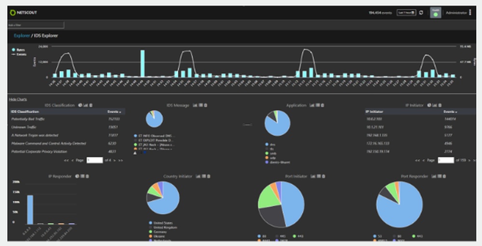Click the Add a filter field
Screen dimensions: 482x246
pyautogui.click(x=36, y=25)
